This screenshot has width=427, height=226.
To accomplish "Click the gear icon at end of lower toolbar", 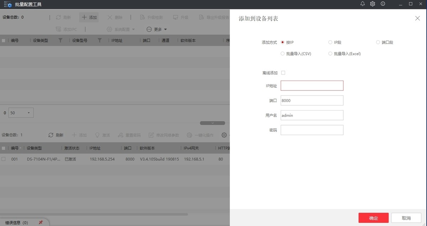I will click(x=224, y=135).
